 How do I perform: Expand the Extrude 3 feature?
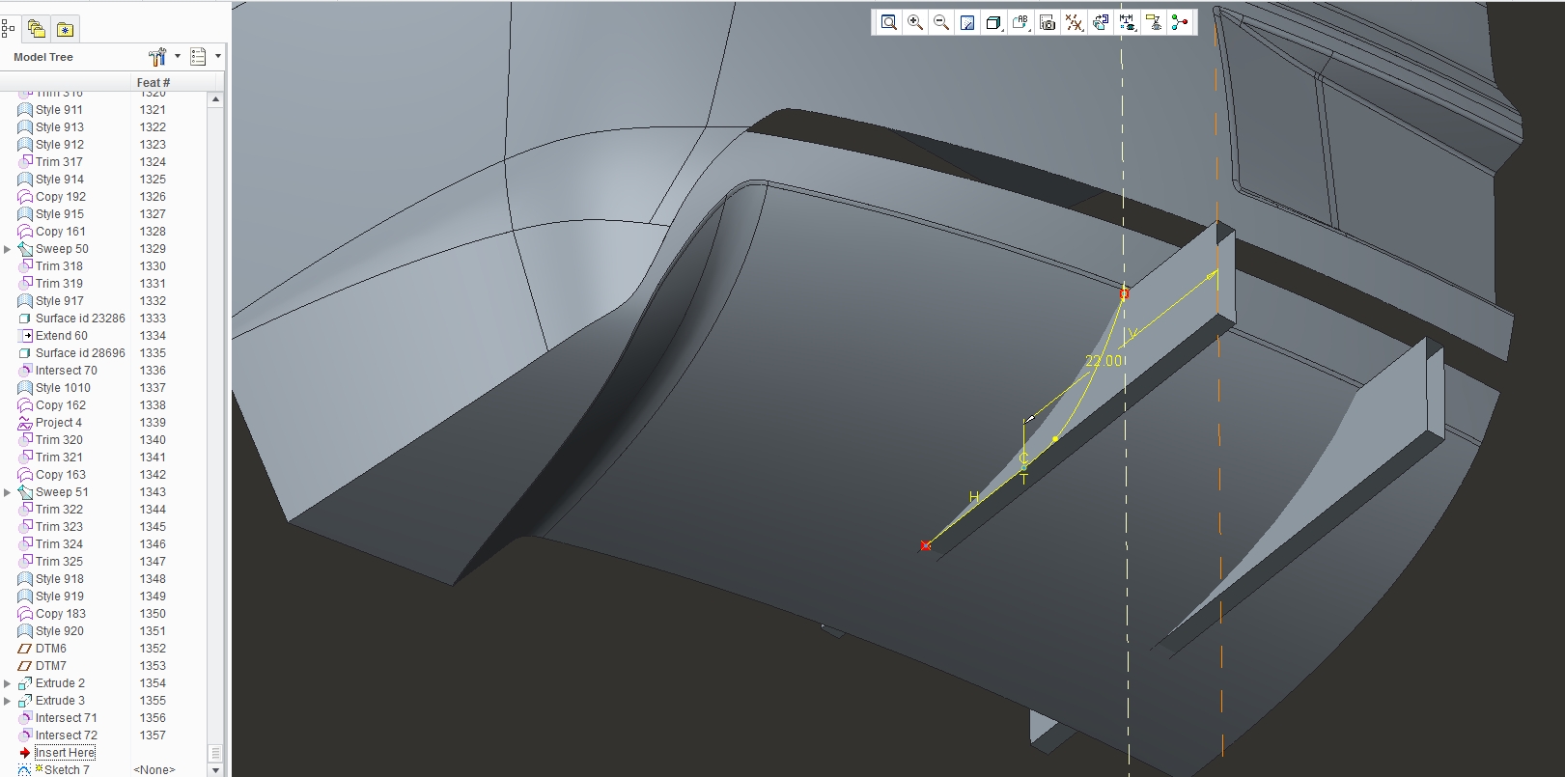(8, 701)
